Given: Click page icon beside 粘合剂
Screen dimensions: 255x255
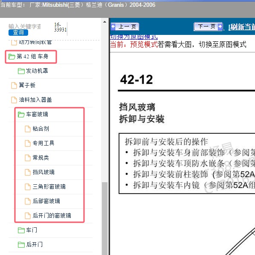Looking at the screenshot, I should [x=28, y=129].
